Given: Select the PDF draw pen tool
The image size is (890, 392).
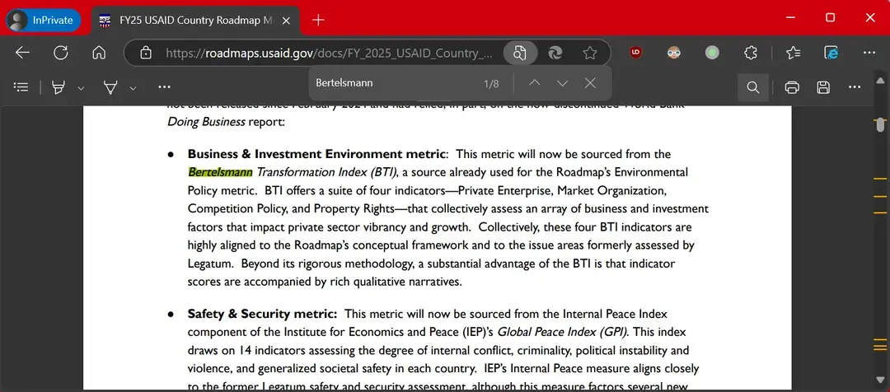Looking at the screenshot, I should pyautogui.click(x=110, y=87).
